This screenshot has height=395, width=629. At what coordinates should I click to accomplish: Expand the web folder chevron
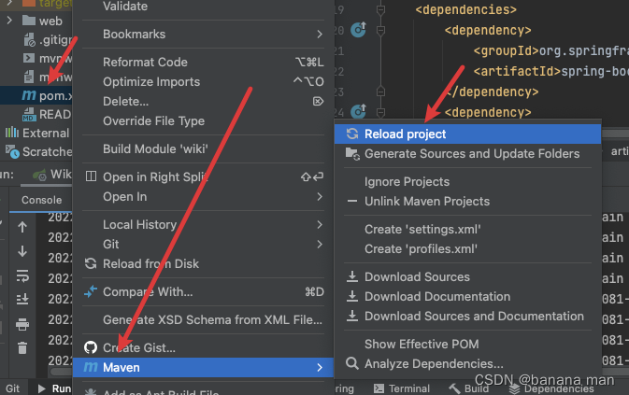coord(9,20)
